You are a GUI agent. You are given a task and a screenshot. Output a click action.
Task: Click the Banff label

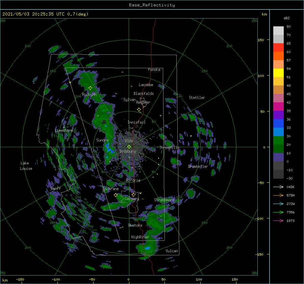(x=56, y=188)
